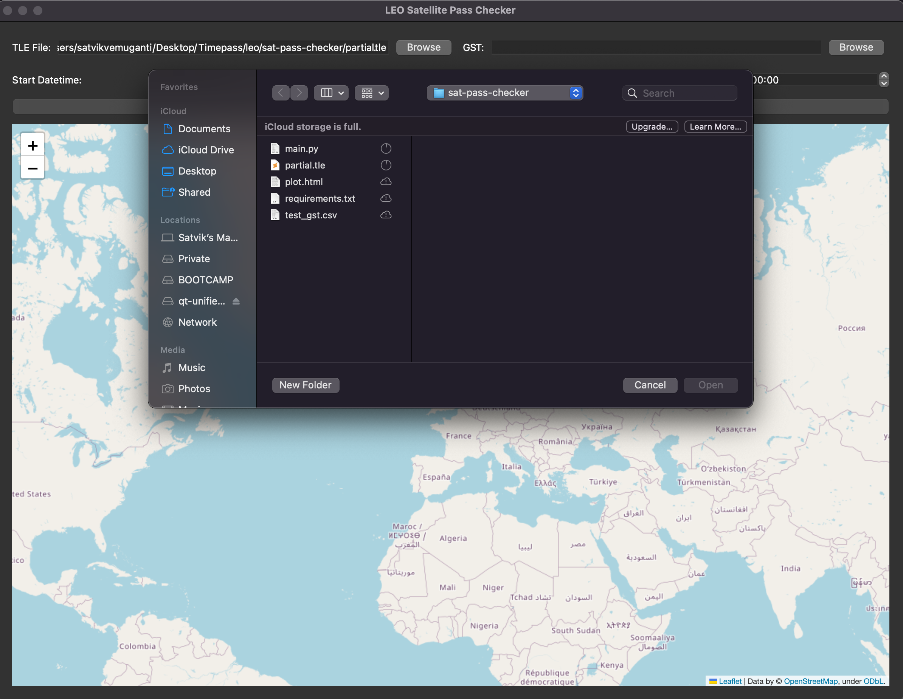The width and height of the screenshot is (903, 699).
Task: Click the search magnifier icon
Action: [x=632, y=93]
